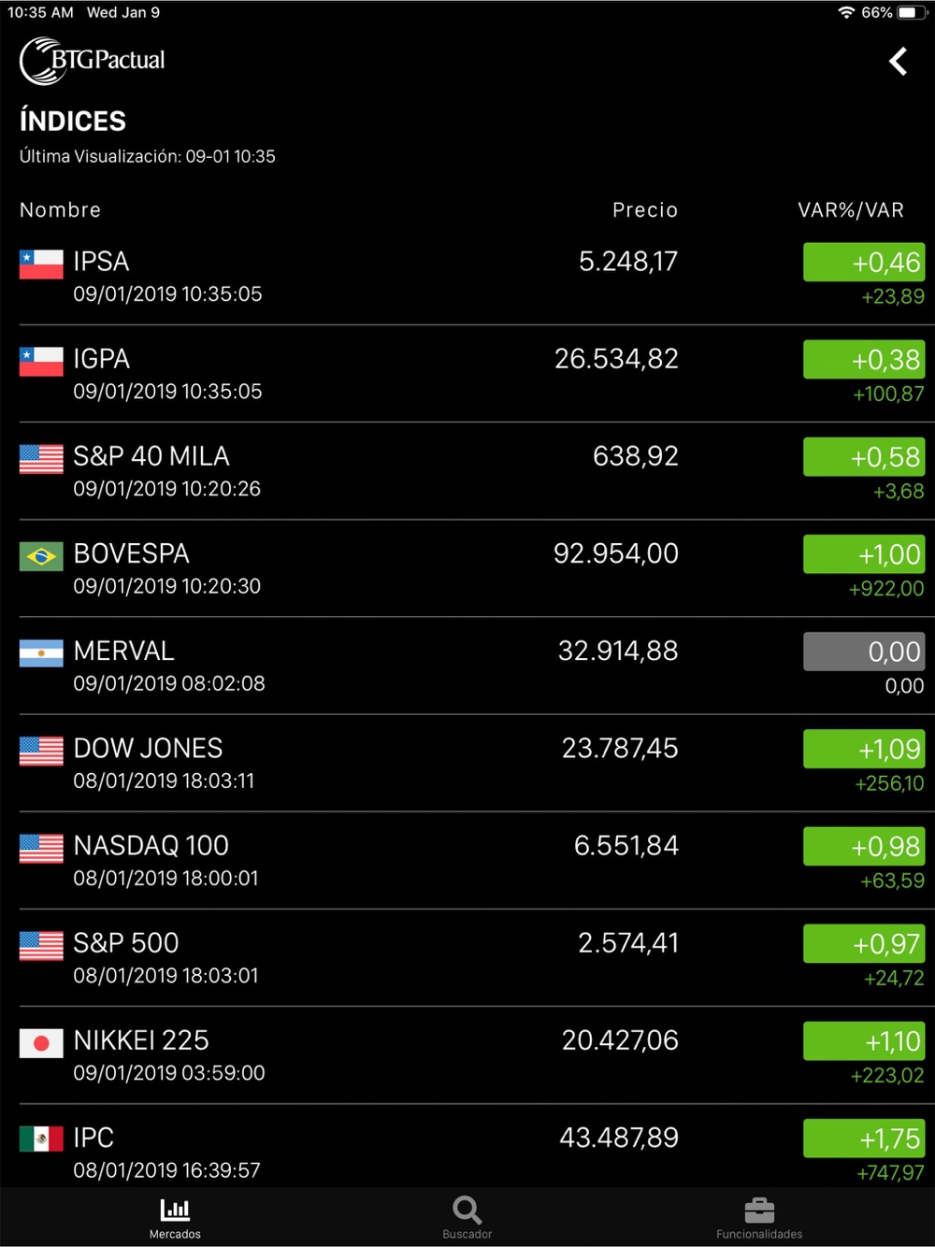The width and height of the screenshot is (935, 1247).
Task: Tap the back chevron arrow
Action: point(898,62)
